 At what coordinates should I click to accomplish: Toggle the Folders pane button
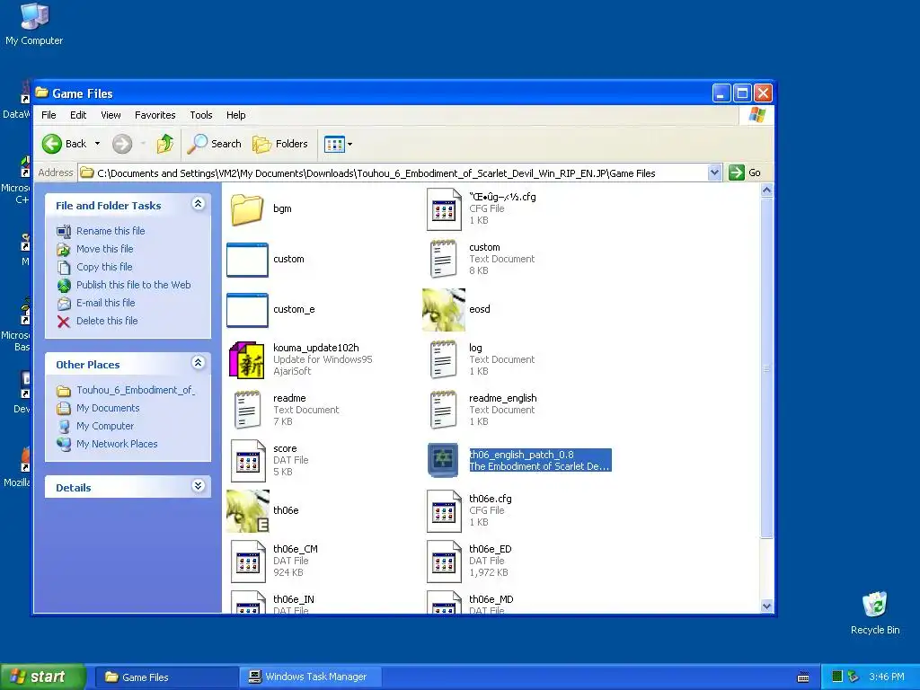click(x=280, y=144)
